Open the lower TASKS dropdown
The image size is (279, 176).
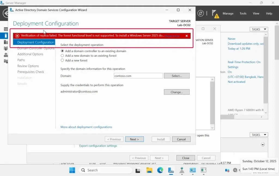pos(259,135)
